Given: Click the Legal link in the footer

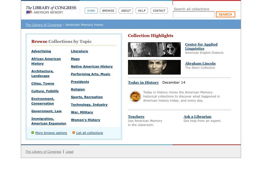Looking at the screenshot, I should click(69, 152).
